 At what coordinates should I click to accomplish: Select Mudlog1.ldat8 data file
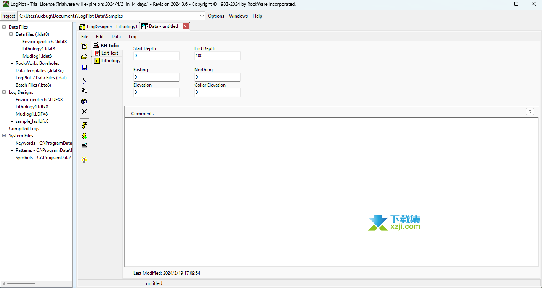[37, 56]
